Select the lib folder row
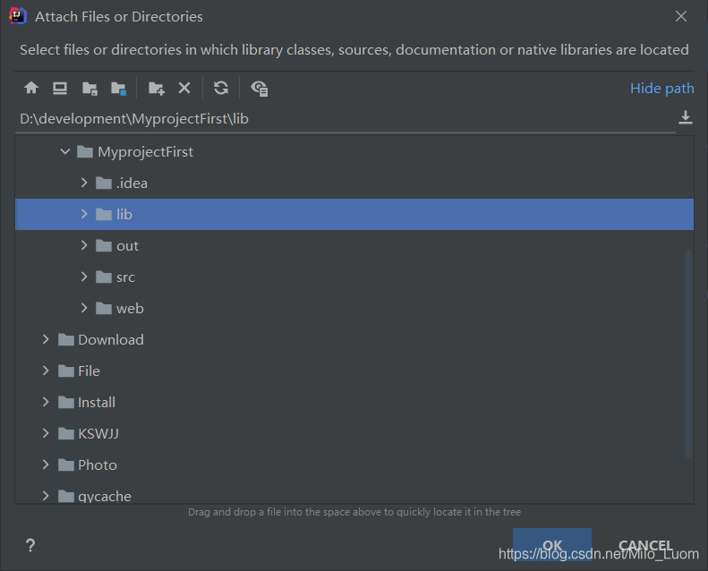This screenshot has width=708, height=571. [354, 215]
